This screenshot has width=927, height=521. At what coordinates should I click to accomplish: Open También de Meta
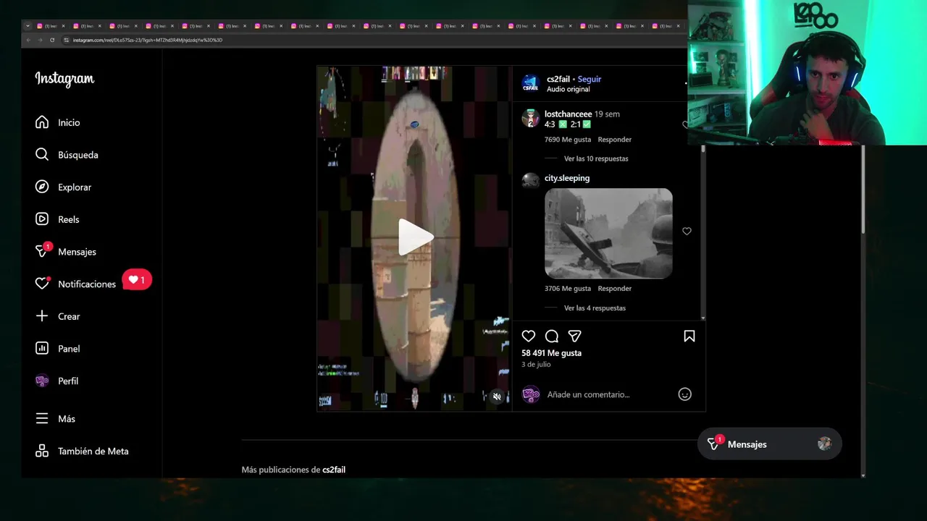[83, 451]
